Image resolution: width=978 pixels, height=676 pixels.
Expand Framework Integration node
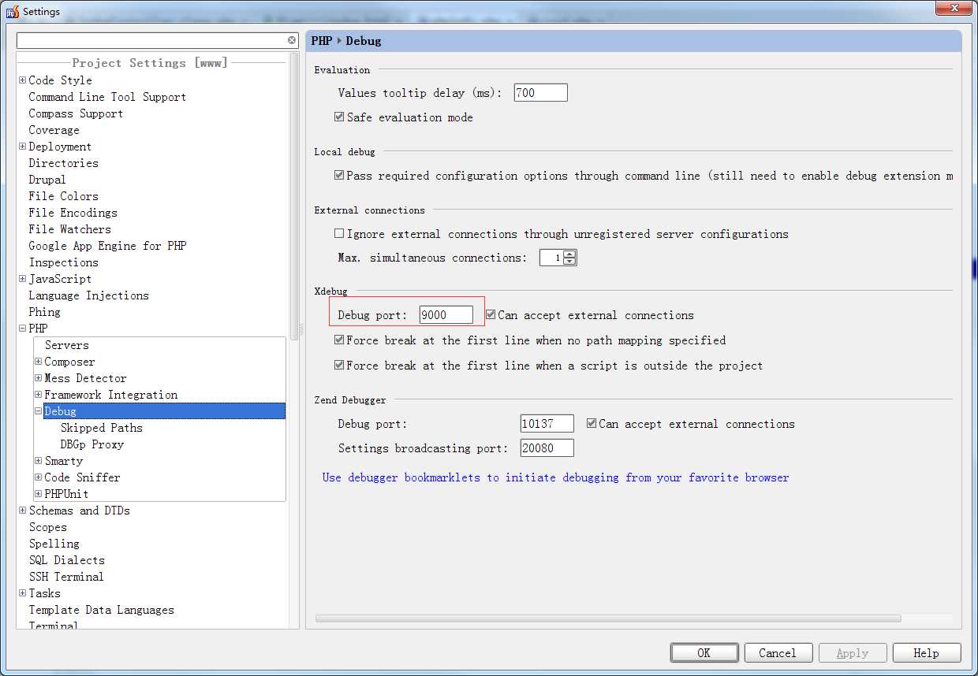[x=38, y=394]
